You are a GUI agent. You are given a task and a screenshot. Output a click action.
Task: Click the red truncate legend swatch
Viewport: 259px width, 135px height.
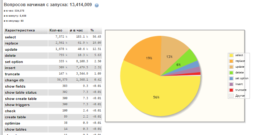pos(231,90)
